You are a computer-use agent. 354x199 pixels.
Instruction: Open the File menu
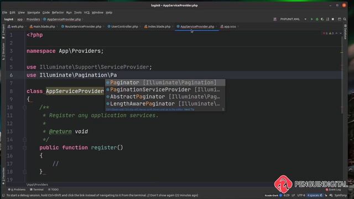[x=4, y=12]
